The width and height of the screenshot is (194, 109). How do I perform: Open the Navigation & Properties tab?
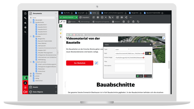point(101,22)
